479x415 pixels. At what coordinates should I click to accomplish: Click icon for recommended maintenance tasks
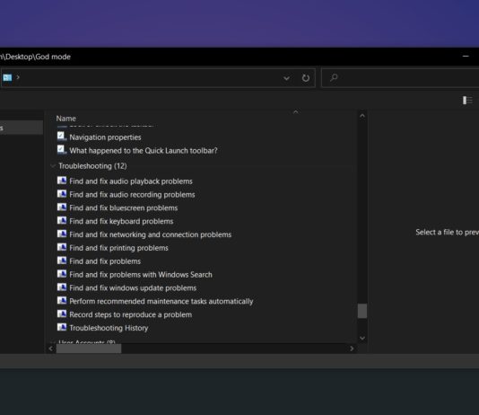tap(62, 301)
